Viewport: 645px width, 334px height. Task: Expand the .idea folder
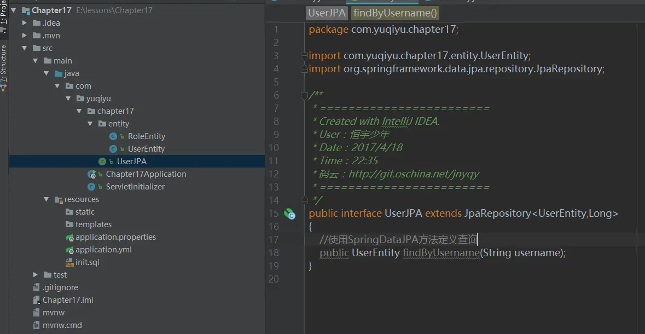coord(25,23)
